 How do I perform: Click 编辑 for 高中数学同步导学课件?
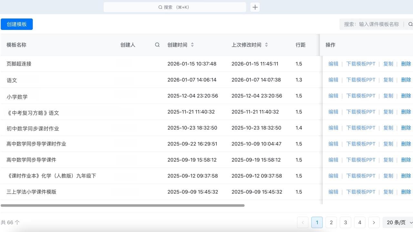pos(333,160)
